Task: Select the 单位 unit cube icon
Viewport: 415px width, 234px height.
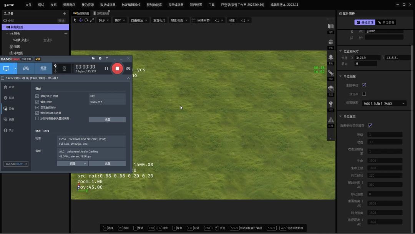Action: point(330,42)
